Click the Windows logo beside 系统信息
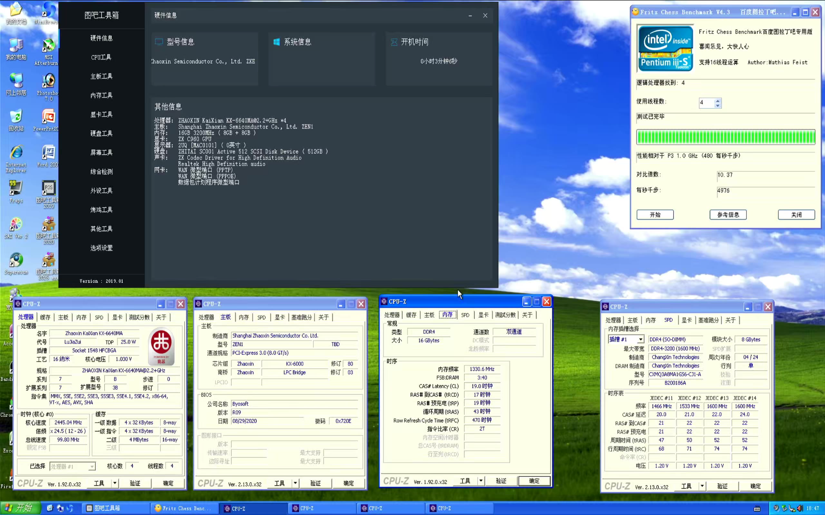Screen dimensions: 825x515 click(276, 42)
